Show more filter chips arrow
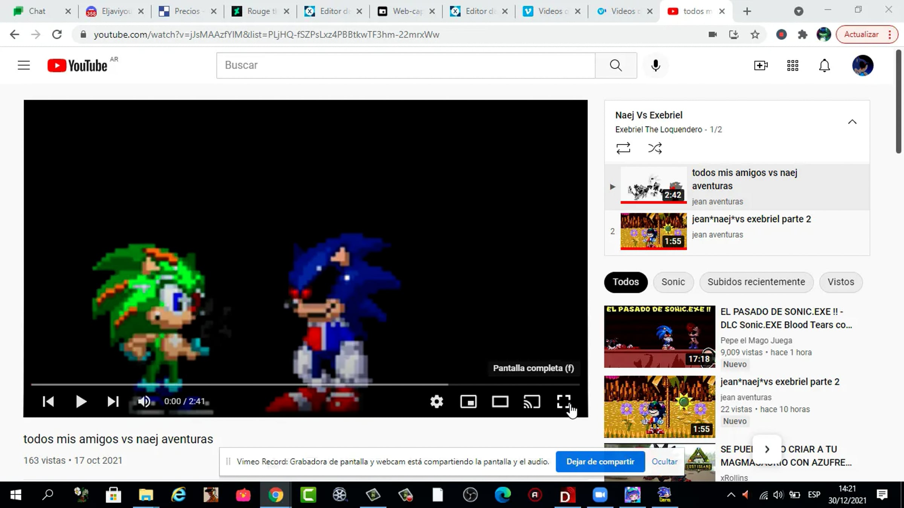This screenshot has width=904, height=508. click(x=767, y=449)
